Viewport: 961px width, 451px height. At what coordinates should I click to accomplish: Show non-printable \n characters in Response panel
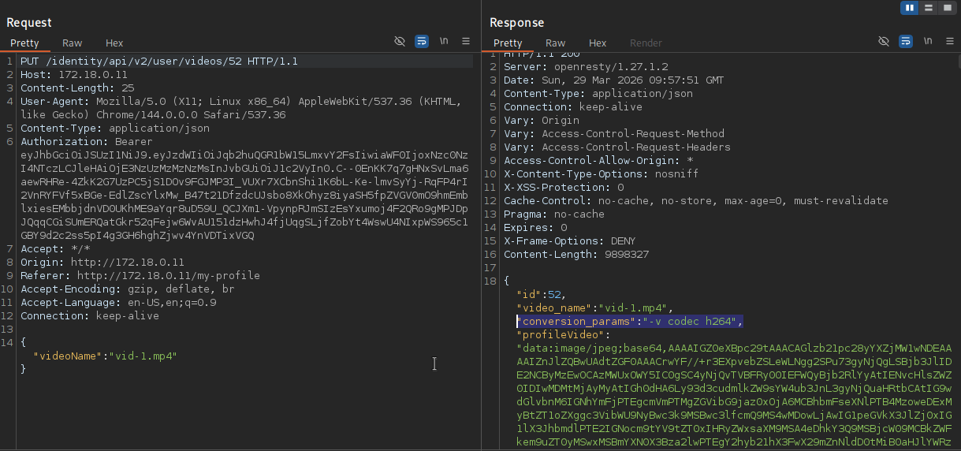tap(929, 41)
